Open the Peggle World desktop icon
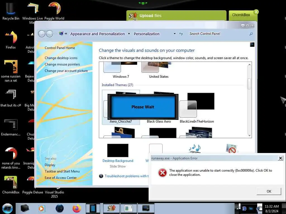The image size is (286, 214). 54,11
